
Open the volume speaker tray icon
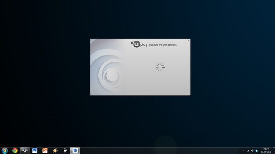click(252, 151)
